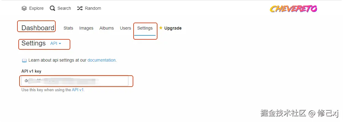Choose Random in the top navigation
Viewport: 343px width, 122px height.
coord(93,8)
